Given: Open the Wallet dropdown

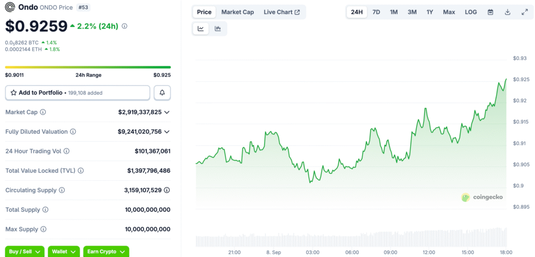Looking at the screenshot, I should (x=64, y=252).
